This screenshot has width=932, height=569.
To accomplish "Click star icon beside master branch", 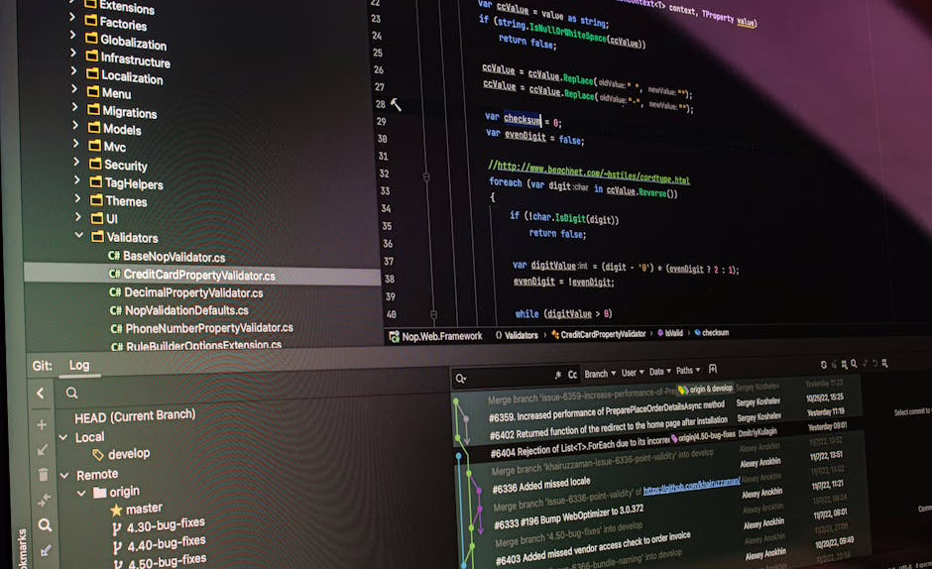I will 116,510.
